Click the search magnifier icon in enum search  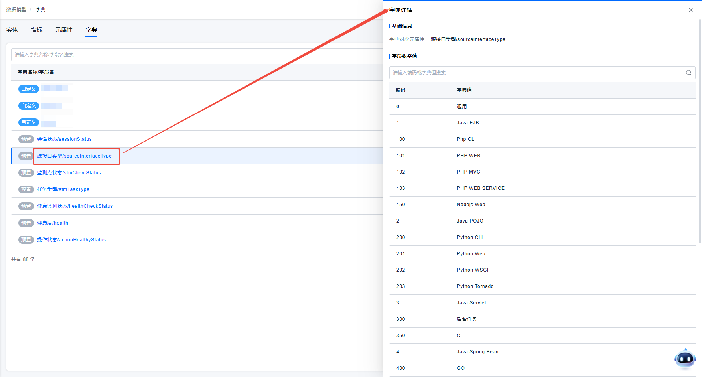[x=688, y=73]
